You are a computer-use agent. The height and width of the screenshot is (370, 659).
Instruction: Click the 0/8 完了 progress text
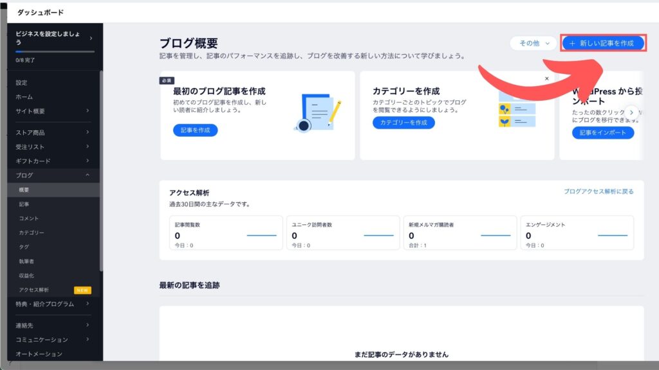25,60
